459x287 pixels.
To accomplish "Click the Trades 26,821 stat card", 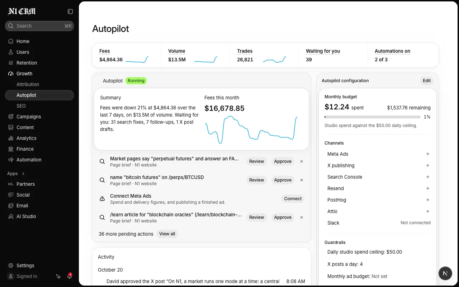I will pyautogui.click(x=264, y=55).
